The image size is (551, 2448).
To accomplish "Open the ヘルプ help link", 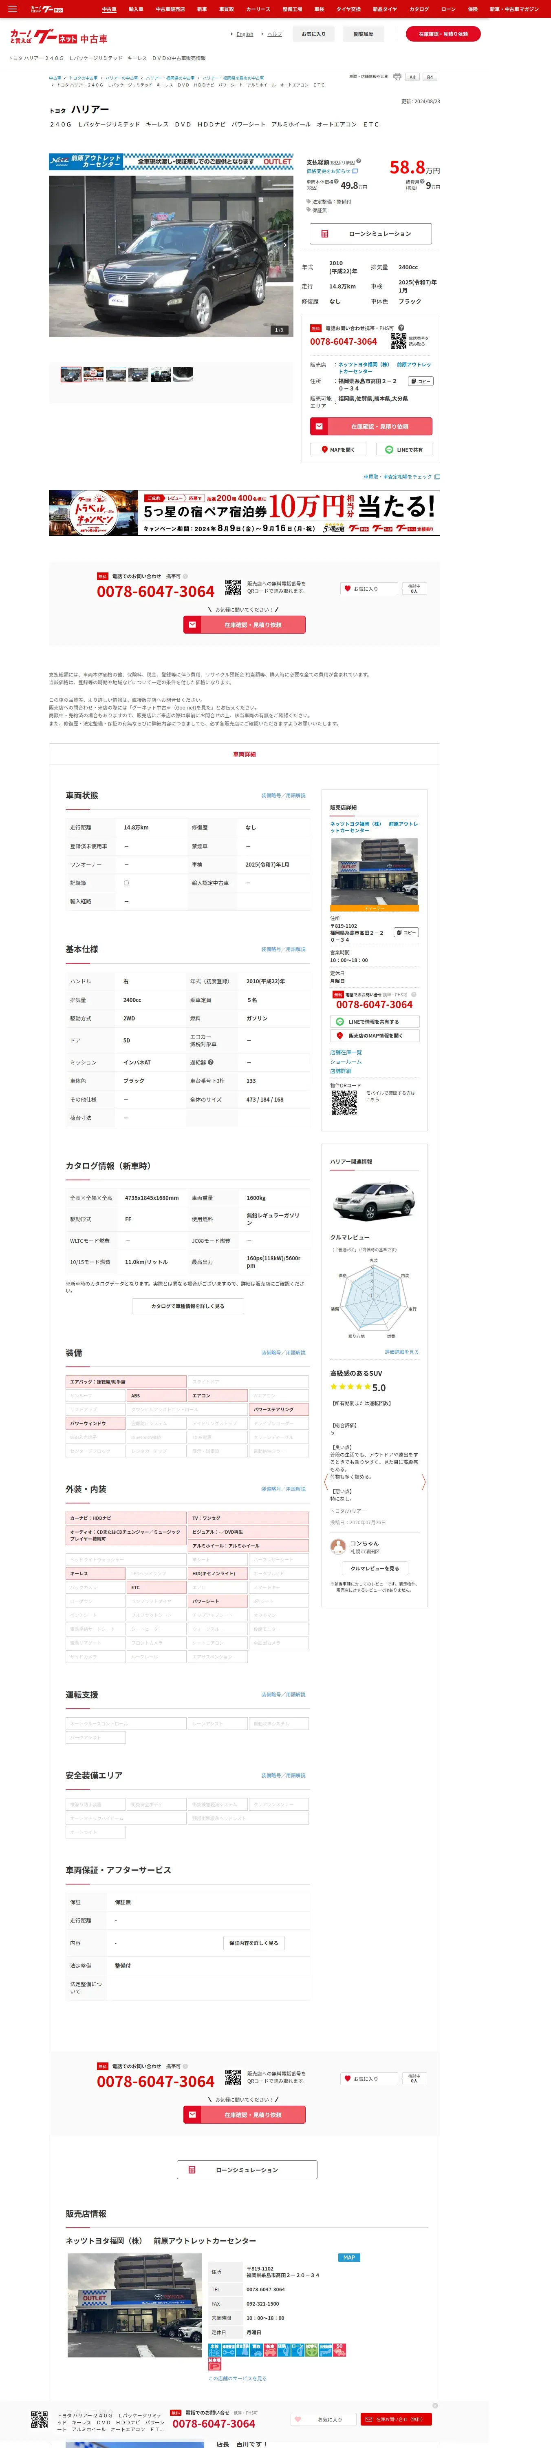I will [x=275, y=34].
